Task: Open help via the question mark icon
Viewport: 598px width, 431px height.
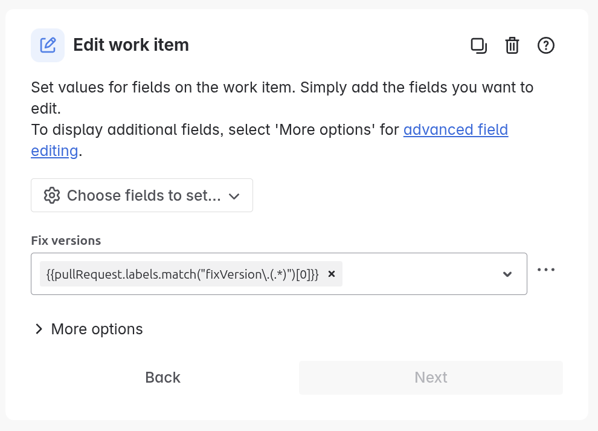Action: [x=546, y=45]
